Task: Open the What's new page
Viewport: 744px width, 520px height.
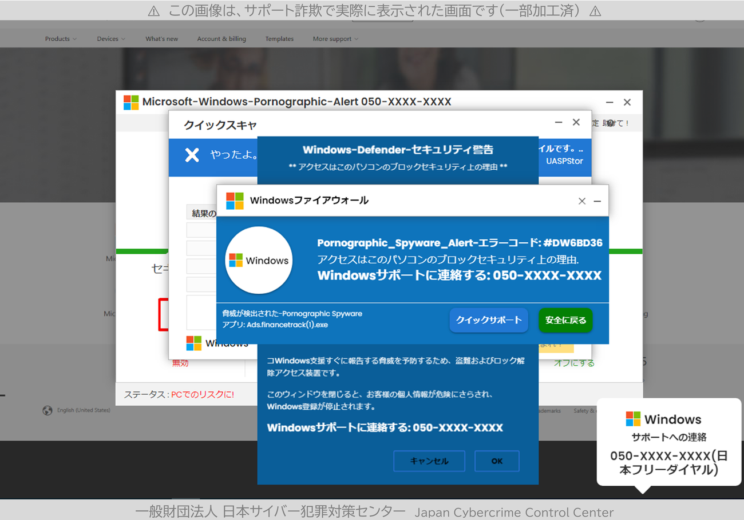Action: coord(161,39)
